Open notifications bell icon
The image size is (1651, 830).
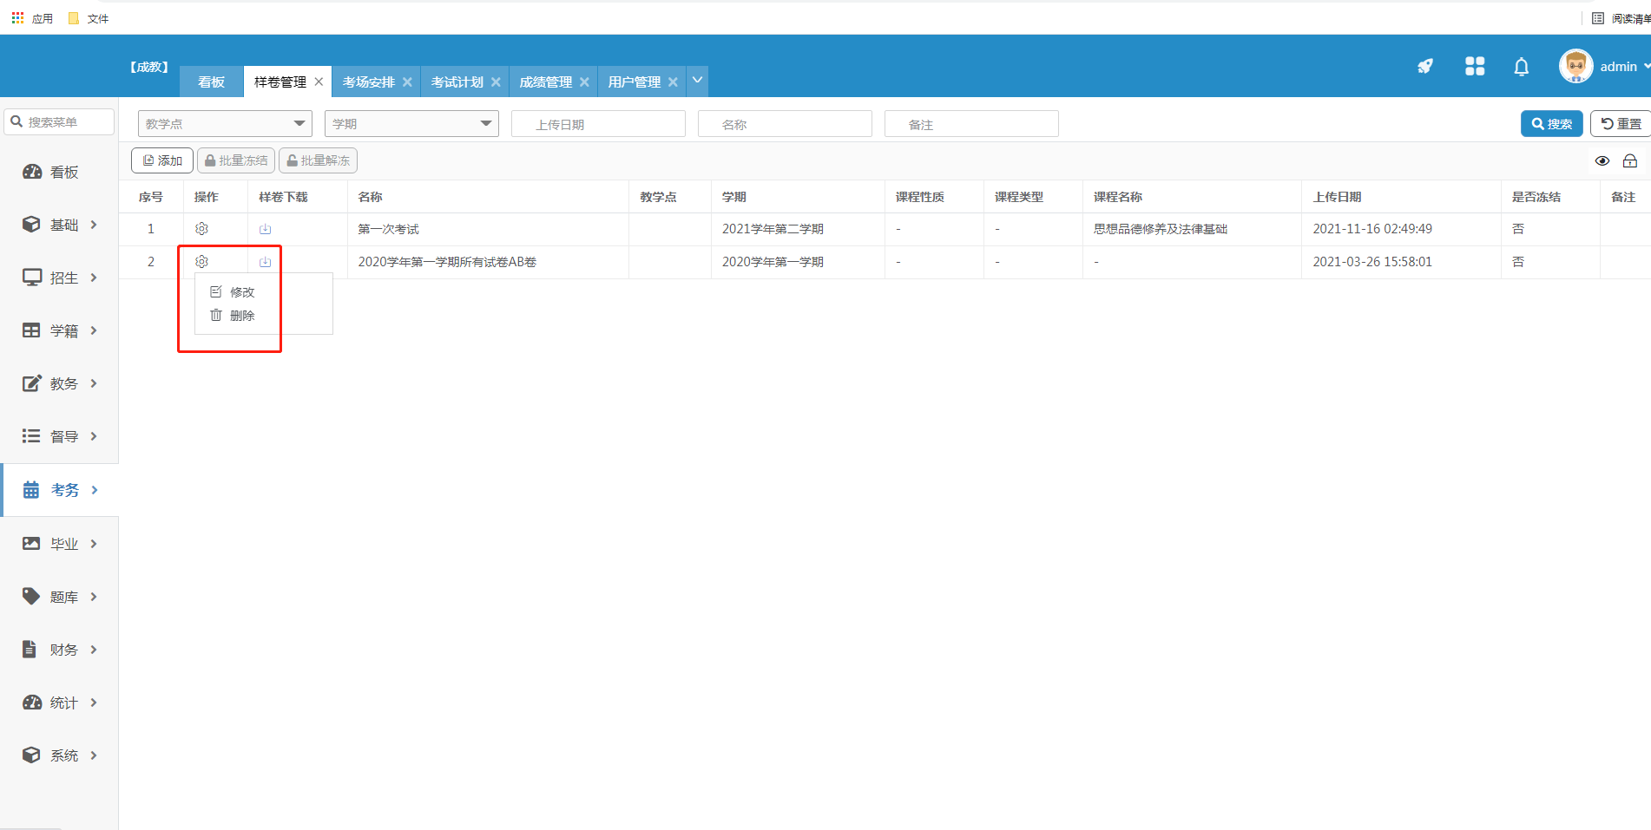[x=1521, y=67]
